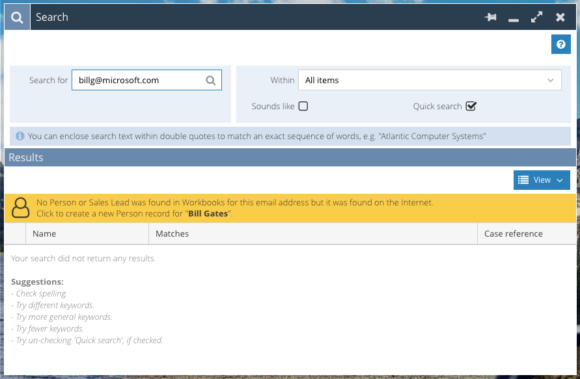Image resolution: width=580 pixels, height=379 pixels.
Task: Open the Within 'All items' dropdown
Action: (430, 80)
